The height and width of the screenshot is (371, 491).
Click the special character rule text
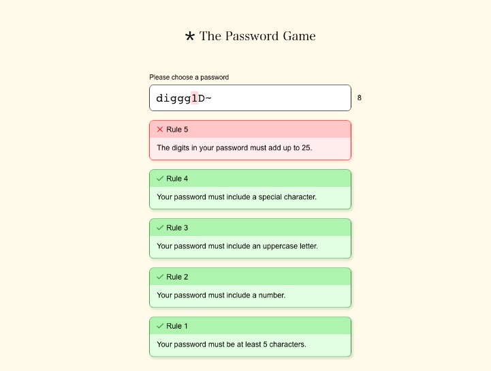(x=237, y=197)
